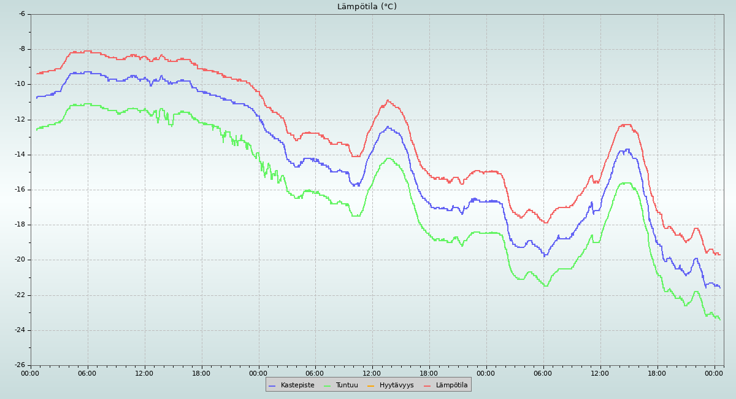
Task: Toggle the Kastepiste series legend label
Action: point(297,385)
